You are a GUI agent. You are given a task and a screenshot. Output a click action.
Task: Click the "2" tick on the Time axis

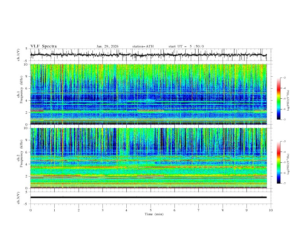(x=79, y=210)
